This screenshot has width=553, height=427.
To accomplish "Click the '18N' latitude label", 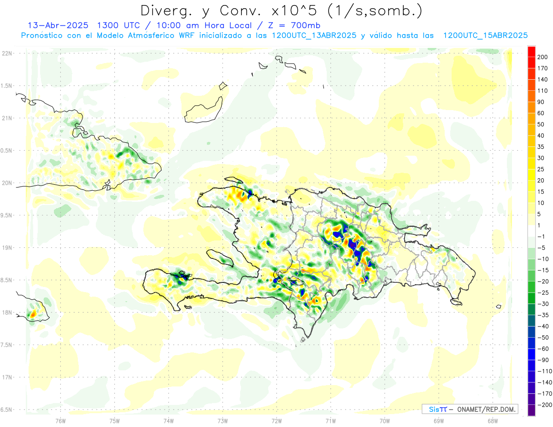I will [6, 312].
